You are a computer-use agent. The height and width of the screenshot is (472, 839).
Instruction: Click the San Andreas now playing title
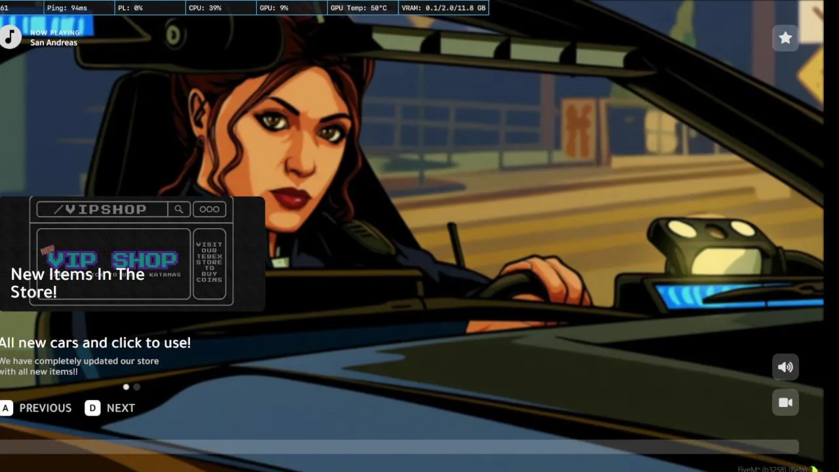(x=54, y=43)
